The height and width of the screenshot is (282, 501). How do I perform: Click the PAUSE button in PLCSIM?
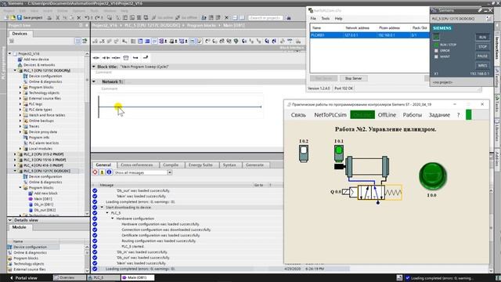pyautogui.click(x=482, y=56)
